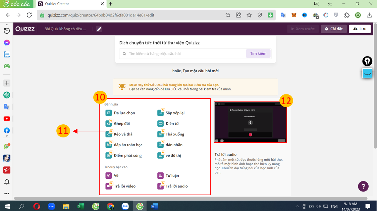Bookmark this page with the star icon
Viewport: 377px width, 211px height.
pyautogui.click(x=249, y=15)
